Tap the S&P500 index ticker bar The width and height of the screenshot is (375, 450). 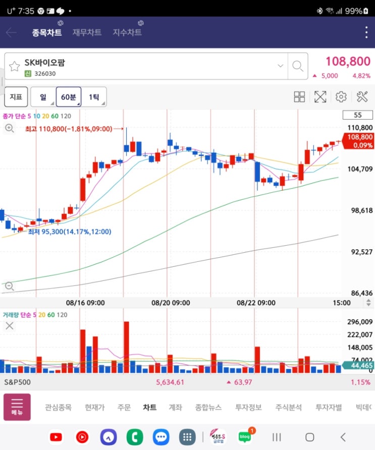tap(188, 382)
